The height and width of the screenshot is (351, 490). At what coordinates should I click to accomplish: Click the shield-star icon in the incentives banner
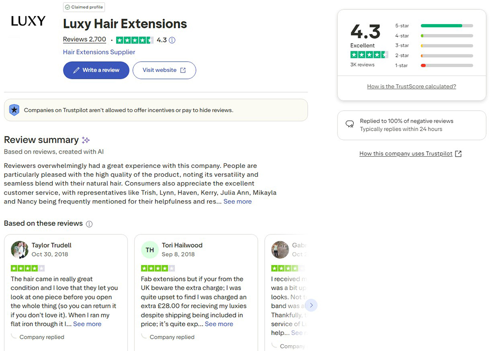pyautogui.click(x=15, y=110)
